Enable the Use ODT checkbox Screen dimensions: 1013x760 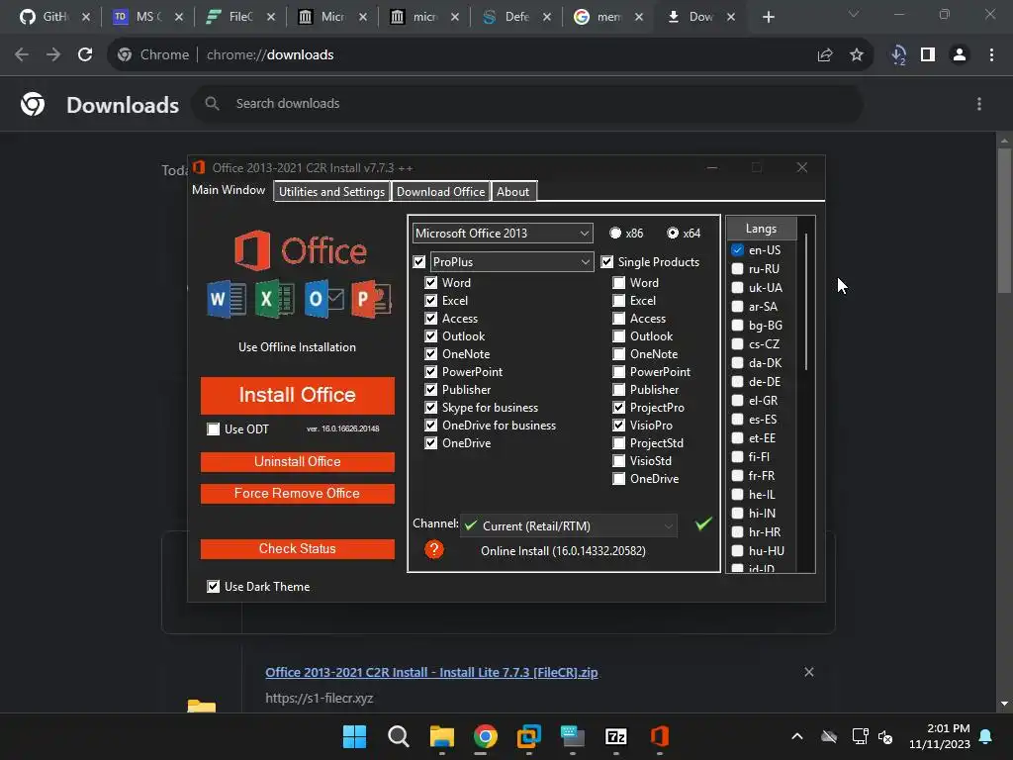[214, 428]
